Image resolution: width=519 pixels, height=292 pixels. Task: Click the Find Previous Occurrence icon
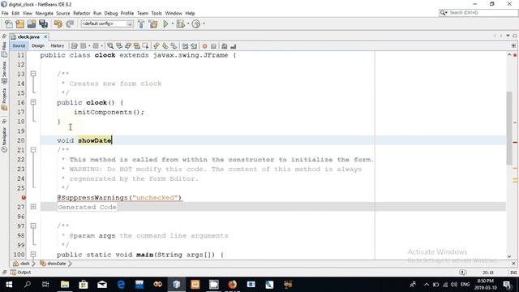[119, 46]
